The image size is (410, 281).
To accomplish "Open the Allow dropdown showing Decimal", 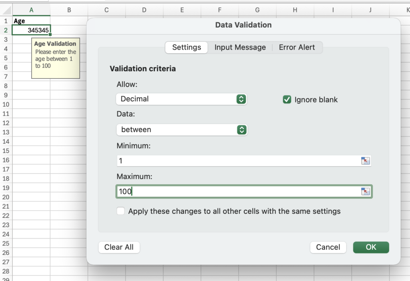I will [181, 99].
